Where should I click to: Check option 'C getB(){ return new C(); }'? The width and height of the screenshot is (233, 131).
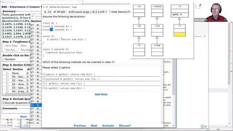[44, 83]
